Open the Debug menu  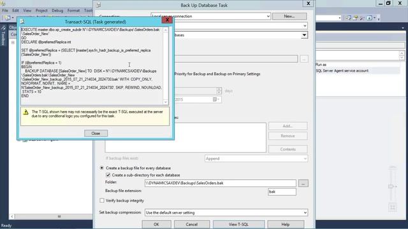tap(57, 11)
